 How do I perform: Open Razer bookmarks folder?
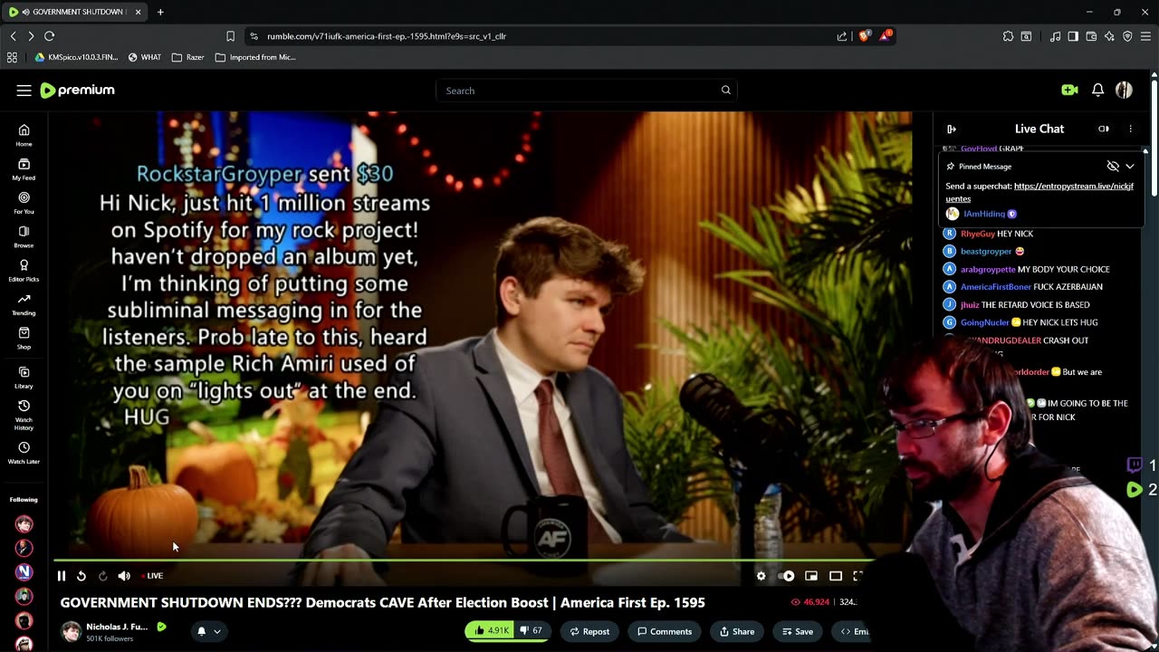point(187,57)
